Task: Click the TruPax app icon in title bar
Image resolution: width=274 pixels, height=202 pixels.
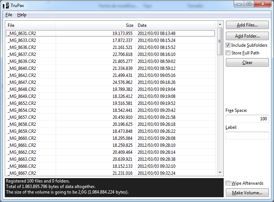Action: [x=6, y=6]
